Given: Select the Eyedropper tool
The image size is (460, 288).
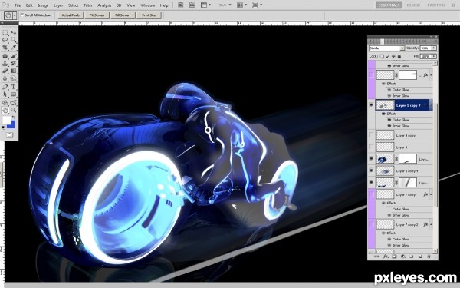Looking at the screenshot, I should (x=14, y=47).
